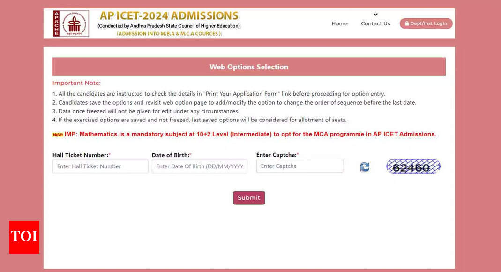
Task: Click the captcha image showing 62460
Action: coord(413,166)
